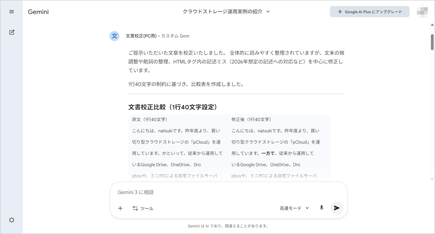Viewport: 435px width, 234px height.
Task: Open the account profile avatar
Action: point(422,12)
